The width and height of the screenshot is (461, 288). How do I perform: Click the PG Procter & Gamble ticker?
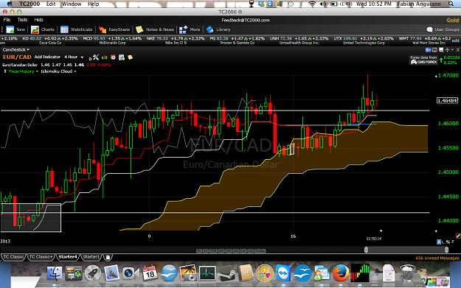(x=238, y=41)
